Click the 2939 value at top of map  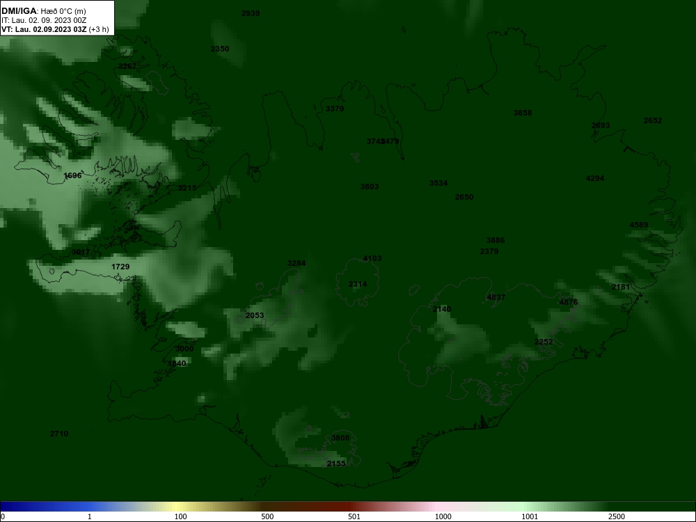[251, 13]
